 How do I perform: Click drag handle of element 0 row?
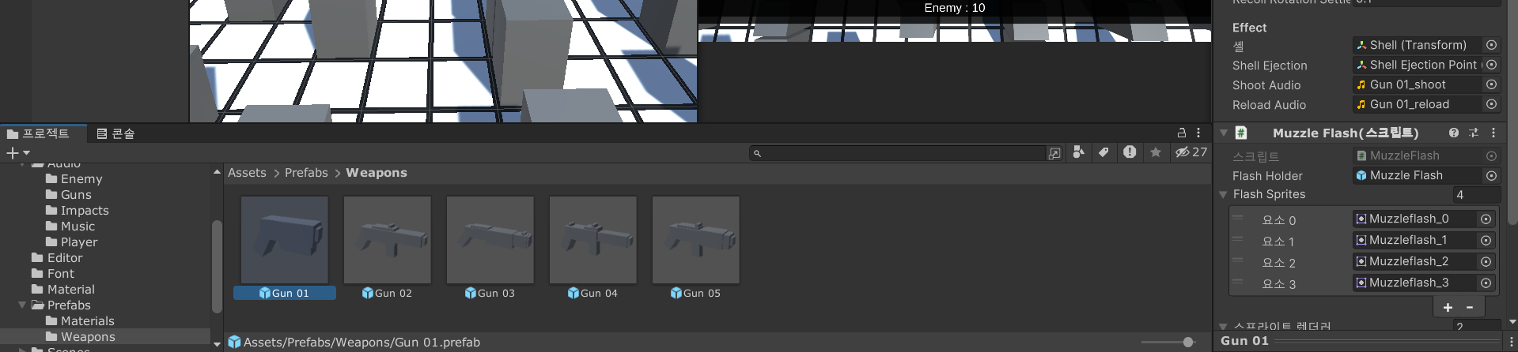pyautogui.click(x=1238, y=218)
